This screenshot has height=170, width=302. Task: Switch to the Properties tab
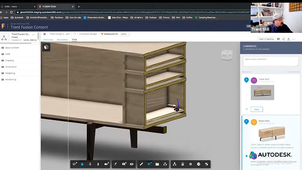pyautogui.click(x=62, y=39)
